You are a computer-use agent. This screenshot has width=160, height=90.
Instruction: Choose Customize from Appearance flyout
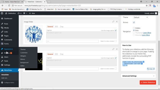pos(24,53)
